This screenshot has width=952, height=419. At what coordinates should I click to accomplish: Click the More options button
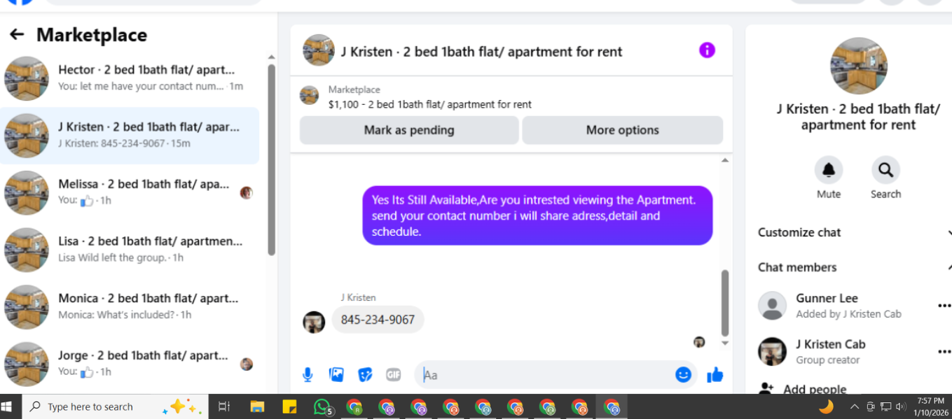622,130
